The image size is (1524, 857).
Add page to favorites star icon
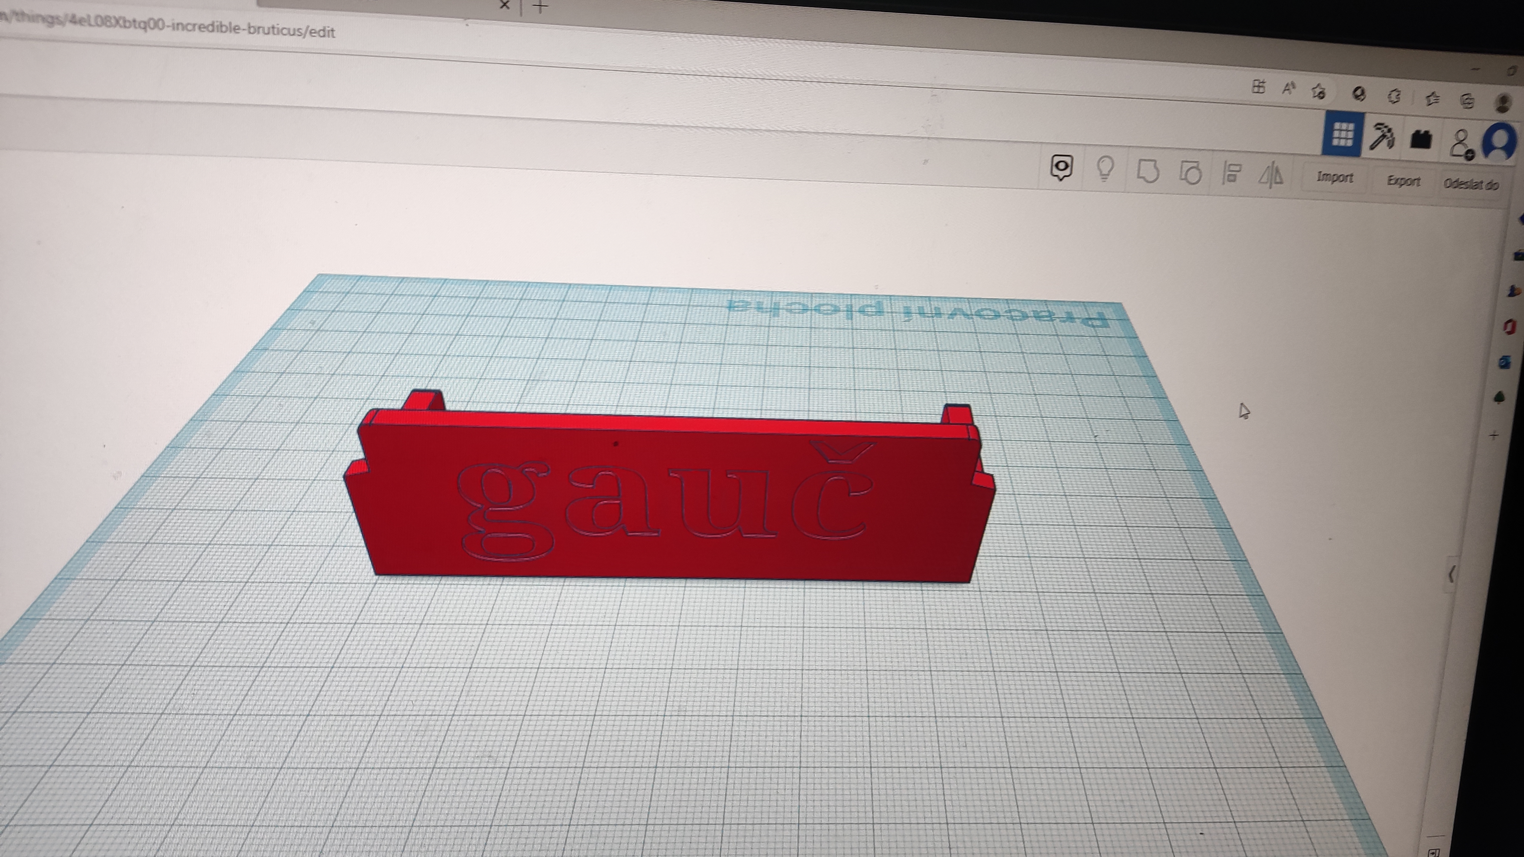coord(1318,91)
